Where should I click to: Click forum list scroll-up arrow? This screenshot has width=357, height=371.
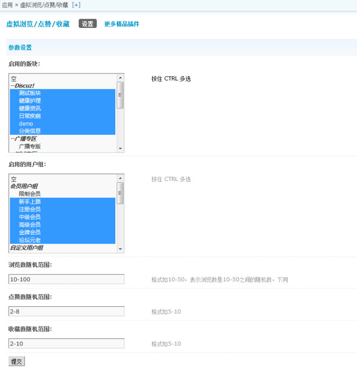[x=120, y=78]
